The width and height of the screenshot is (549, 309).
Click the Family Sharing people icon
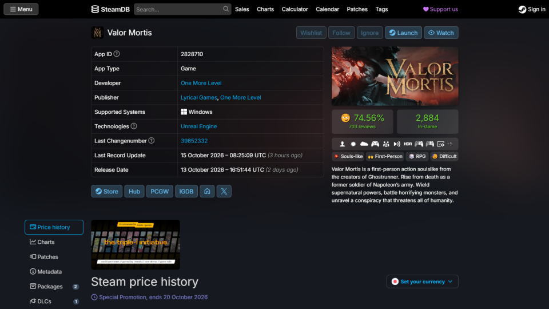(x=386, y=144)
